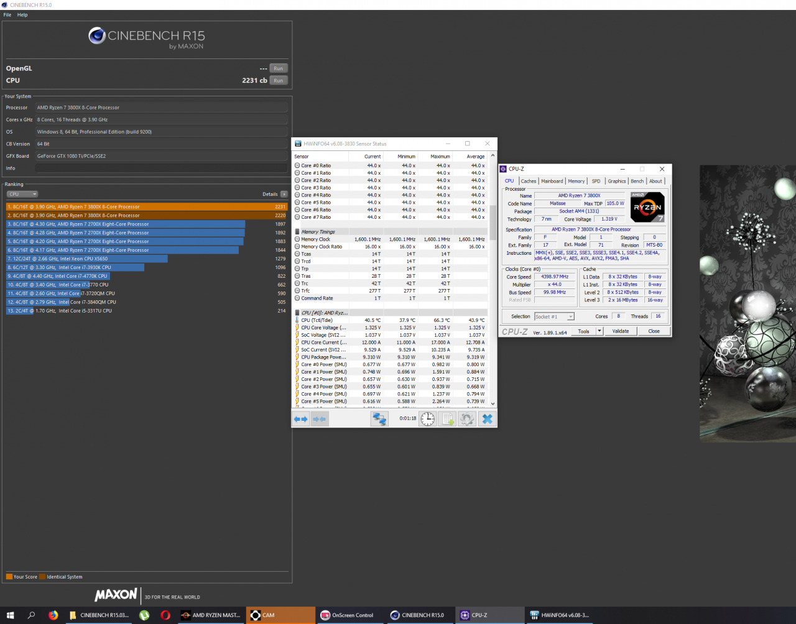Enable remote monitoring with the networked computers icon

[x=379, y=418]
